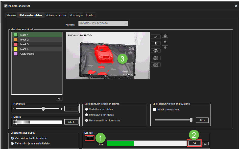Click the small icon right of value 34
240x150 pixels.
pos(206,143)
